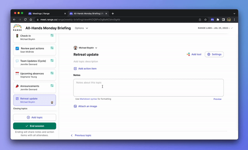
Task: Click the recurring icon on Team Updates card
Action: coord(52,60)
